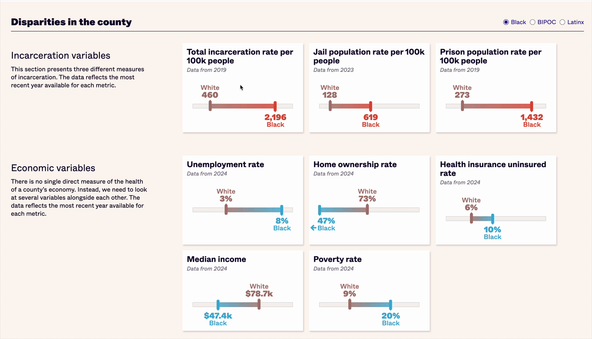
Task: Select the Latinx demographic option
Action: point(562,22)
